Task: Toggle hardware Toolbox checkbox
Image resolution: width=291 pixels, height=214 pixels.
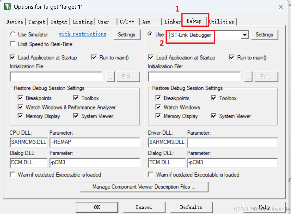Action: tap(214, 98)
